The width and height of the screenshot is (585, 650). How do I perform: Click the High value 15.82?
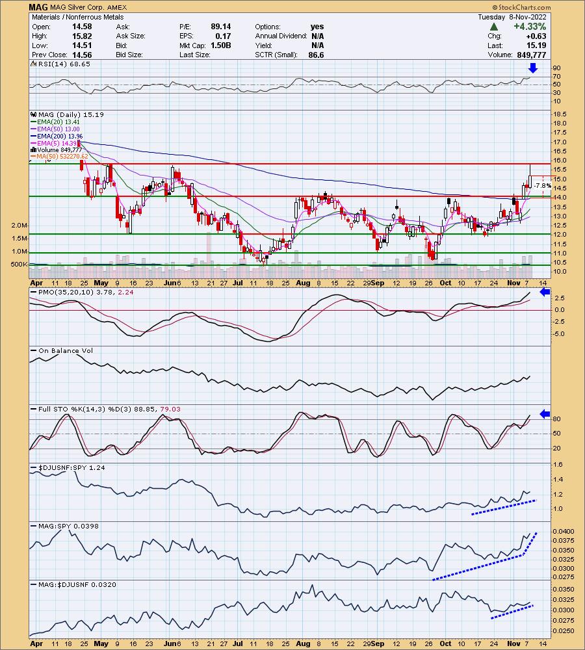pos(82,36)
